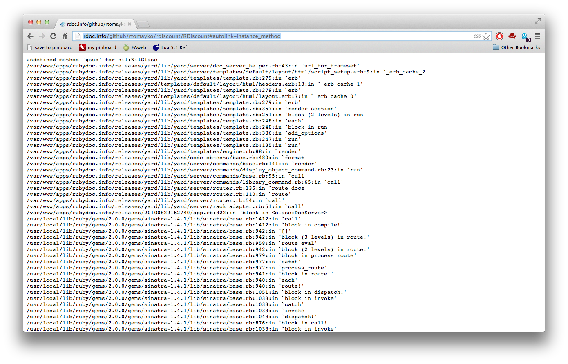This screenshot has height=364, width=568.
Task: Click the sinatra base.rb:1048 'dispatch!' line
Action: tap(172, 317)
